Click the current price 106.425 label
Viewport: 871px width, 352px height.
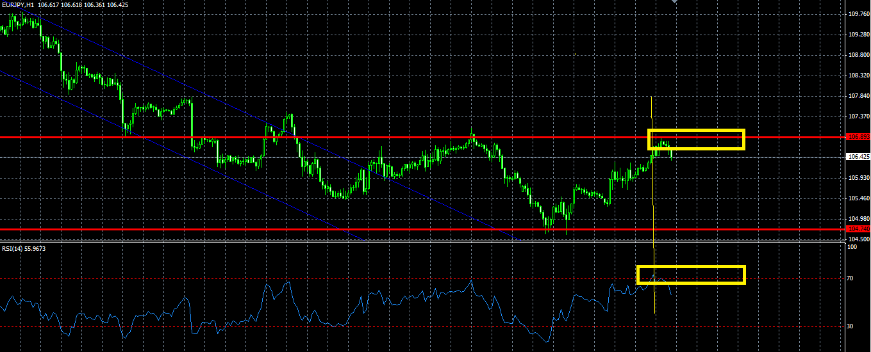(x=858, y=156)
